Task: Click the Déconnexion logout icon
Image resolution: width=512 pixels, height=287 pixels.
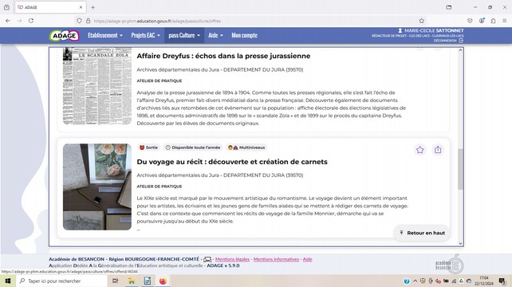Action: pyautogui.click(x=461, y=41)
